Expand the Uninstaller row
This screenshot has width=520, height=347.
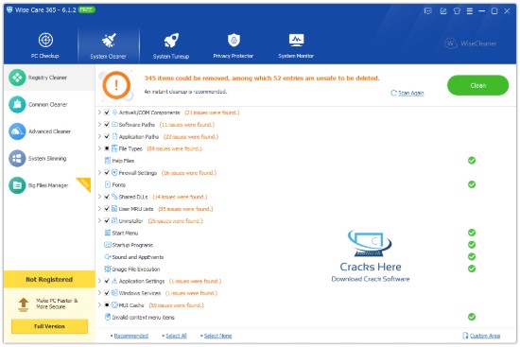click(99, 220)
